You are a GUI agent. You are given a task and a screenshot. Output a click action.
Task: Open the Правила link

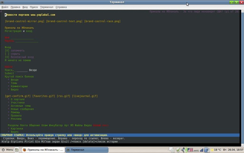click(x=16, y=116)
